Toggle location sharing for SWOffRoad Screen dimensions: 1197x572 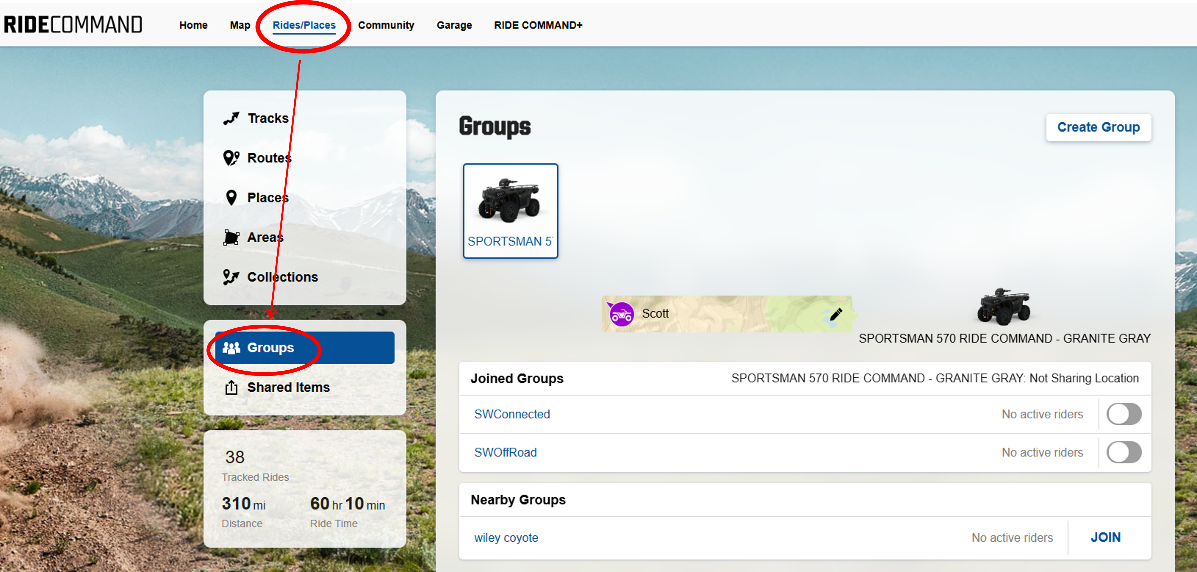(1124, 452)
